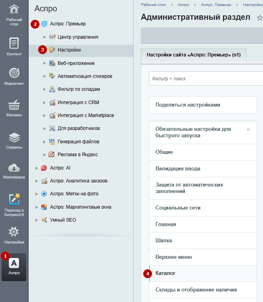Open the Главная settings section
The image size is (263, 302).
pos(203,224)
